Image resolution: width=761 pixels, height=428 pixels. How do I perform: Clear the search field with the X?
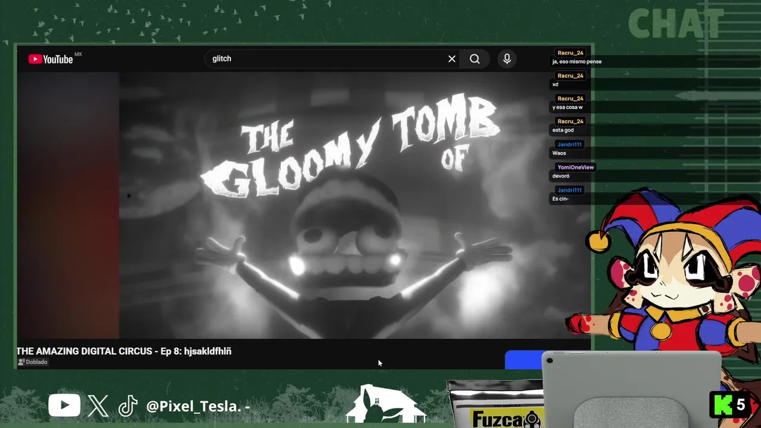click(452, 59)
